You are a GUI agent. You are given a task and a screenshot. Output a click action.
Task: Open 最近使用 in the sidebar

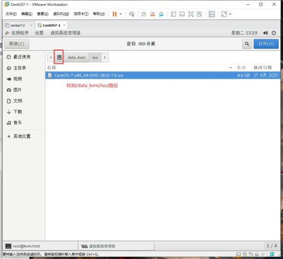point(24,57)
